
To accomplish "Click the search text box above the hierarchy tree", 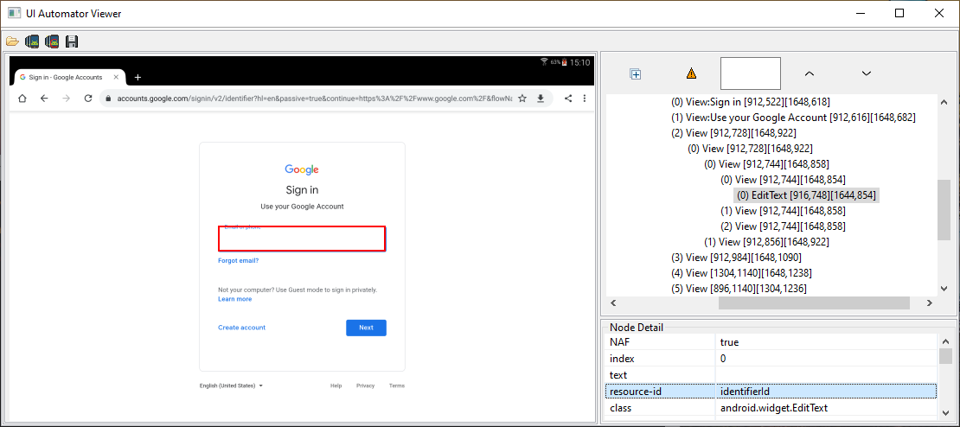I will pos(751,73).
